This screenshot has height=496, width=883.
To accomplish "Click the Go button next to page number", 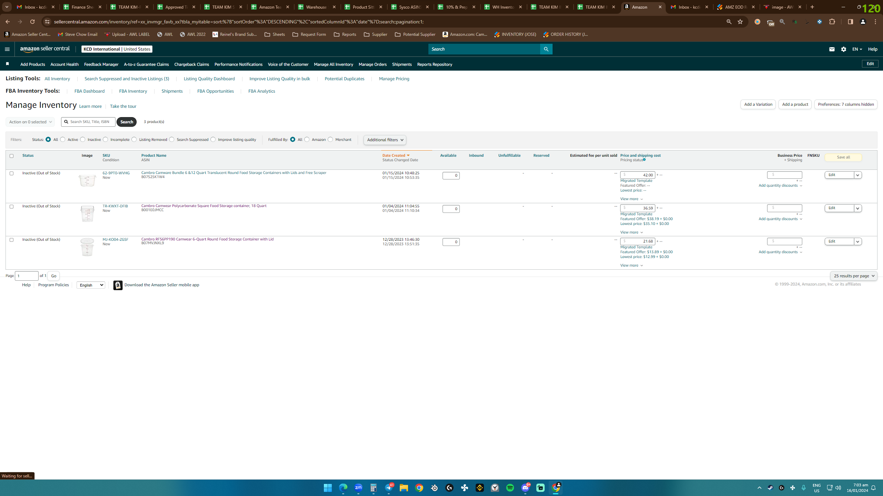I will tap(53, 276).
